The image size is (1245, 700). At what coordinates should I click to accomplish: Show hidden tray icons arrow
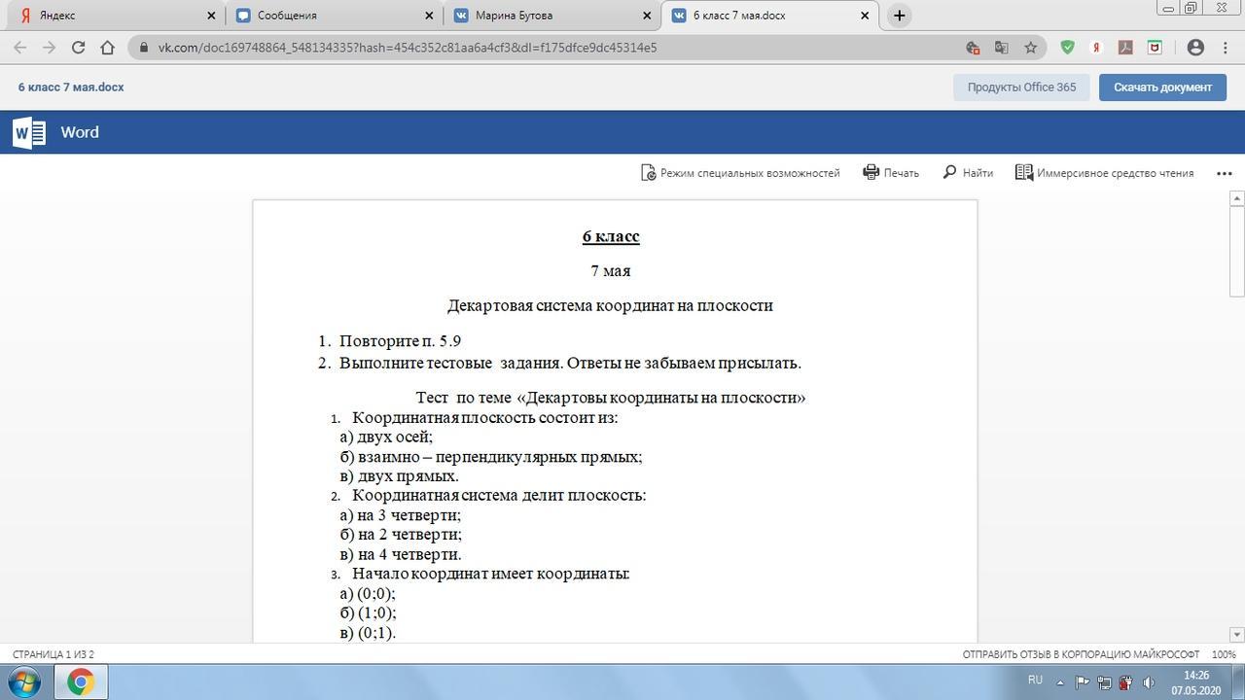(x=1060, y=682)
